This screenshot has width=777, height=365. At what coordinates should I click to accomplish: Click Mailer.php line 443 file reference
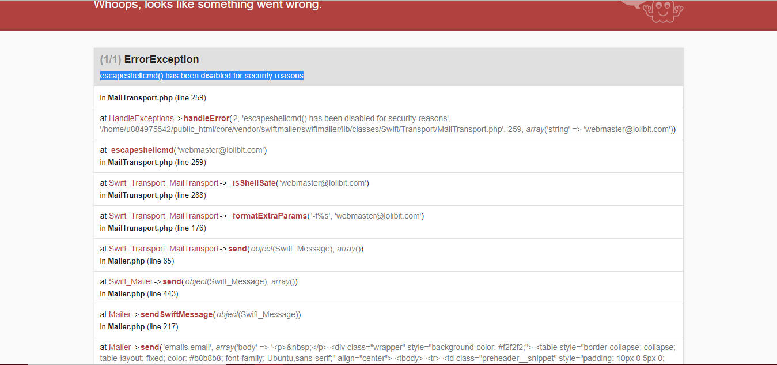coord(126,293)
